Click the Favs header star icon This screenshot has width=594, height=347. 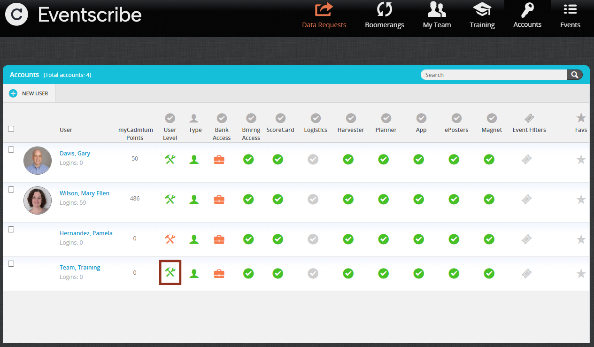point(581,118)
